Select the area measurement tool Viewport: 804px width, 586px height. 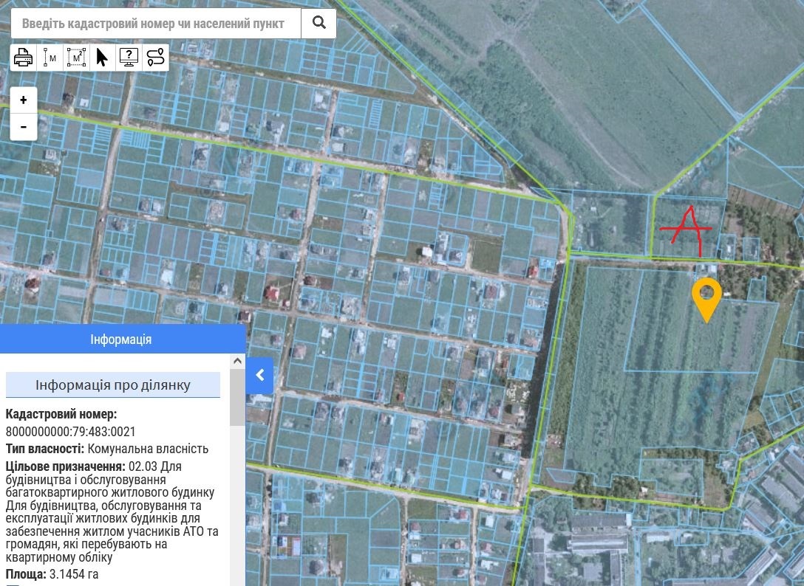tap(76, 58)
